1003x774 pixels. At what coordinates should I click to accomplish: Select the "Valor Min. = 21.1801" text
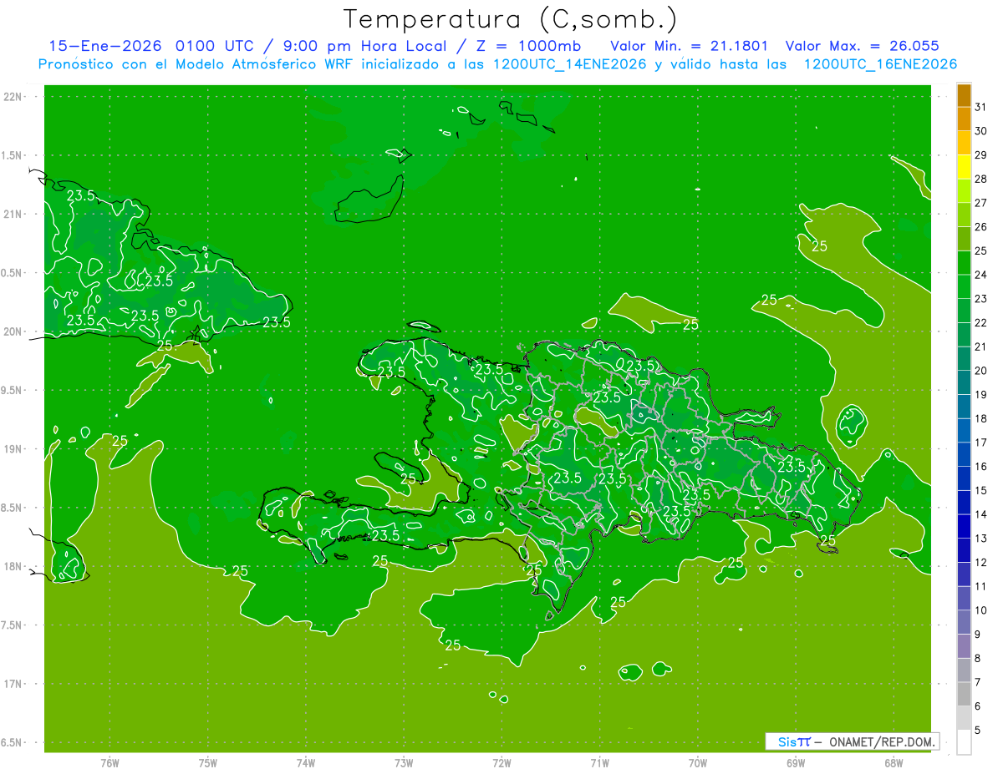pyautogui.click(x=690, y=46)
